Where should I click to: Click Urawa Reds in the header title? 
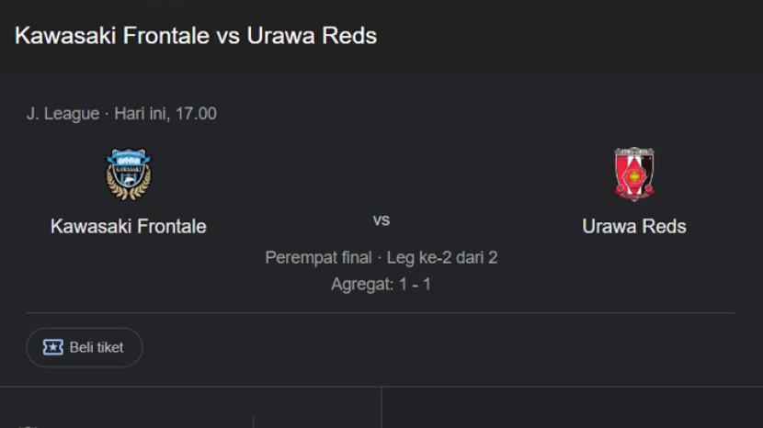point(312,36)
